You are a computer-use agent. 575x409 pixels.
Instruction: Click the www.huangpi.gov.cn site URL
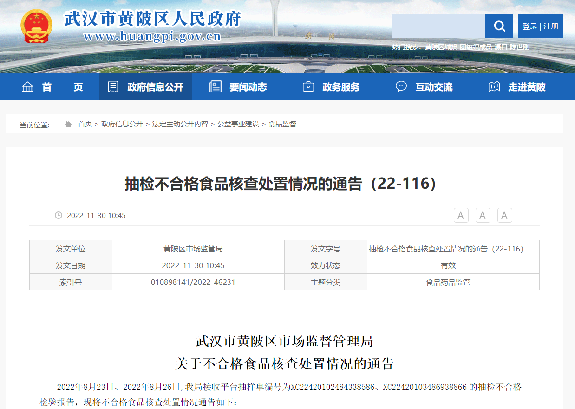click(x=152, y=36)
